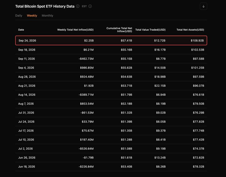Click the Sep 4, 2026 date cell
The height and width of the screenshot is (177, 226).
26,68
